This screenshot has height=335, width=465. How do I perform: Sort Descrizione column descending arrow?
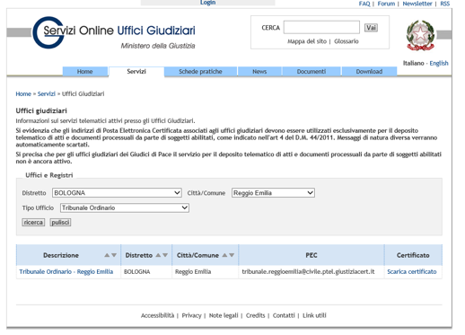tap(114, 255)
